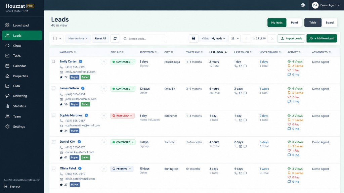Click the globe language icon
This screenshot has width=344, height=193.
click(303, 5)
